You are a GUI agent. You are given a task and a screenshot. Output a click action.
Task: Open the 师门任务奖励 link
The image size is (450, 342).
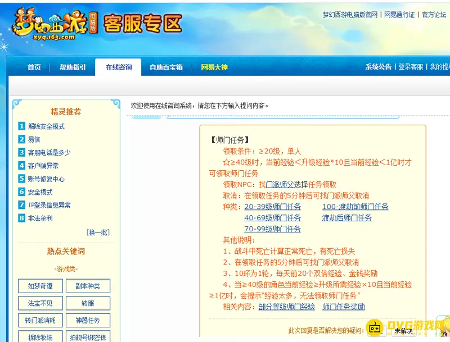(x=343, y=307)
